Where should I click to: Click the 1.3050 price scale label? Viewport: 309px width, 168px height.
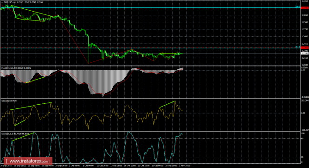[x=304, y=15]
